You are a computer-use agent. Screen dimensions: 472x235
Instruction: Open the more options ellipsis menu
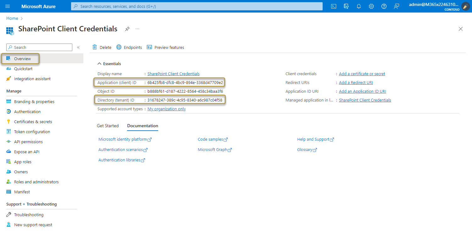pyautogui.click(x=137, y=29)
